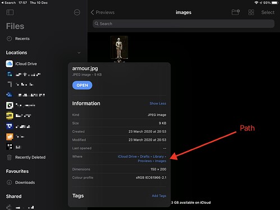Toggle the sidebar panel icon

point(10,12)
